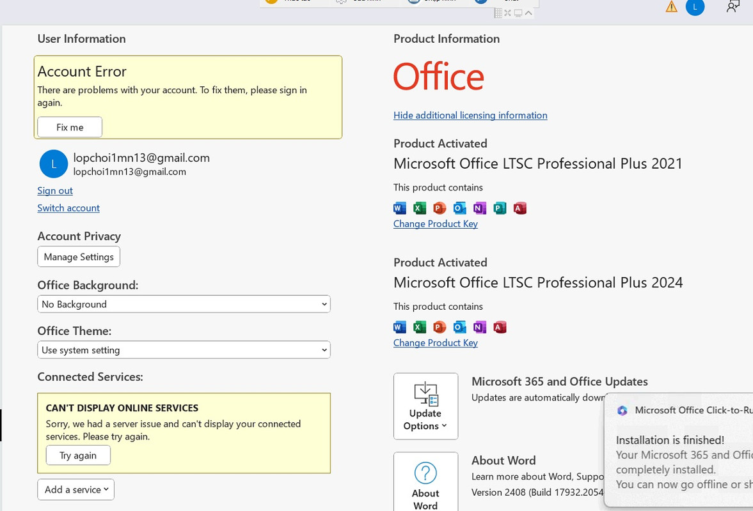Click the Word icon under Office LTSC 2024
Image resolution: width=753 pixels, height=511 pixels.
coord(400,327)
